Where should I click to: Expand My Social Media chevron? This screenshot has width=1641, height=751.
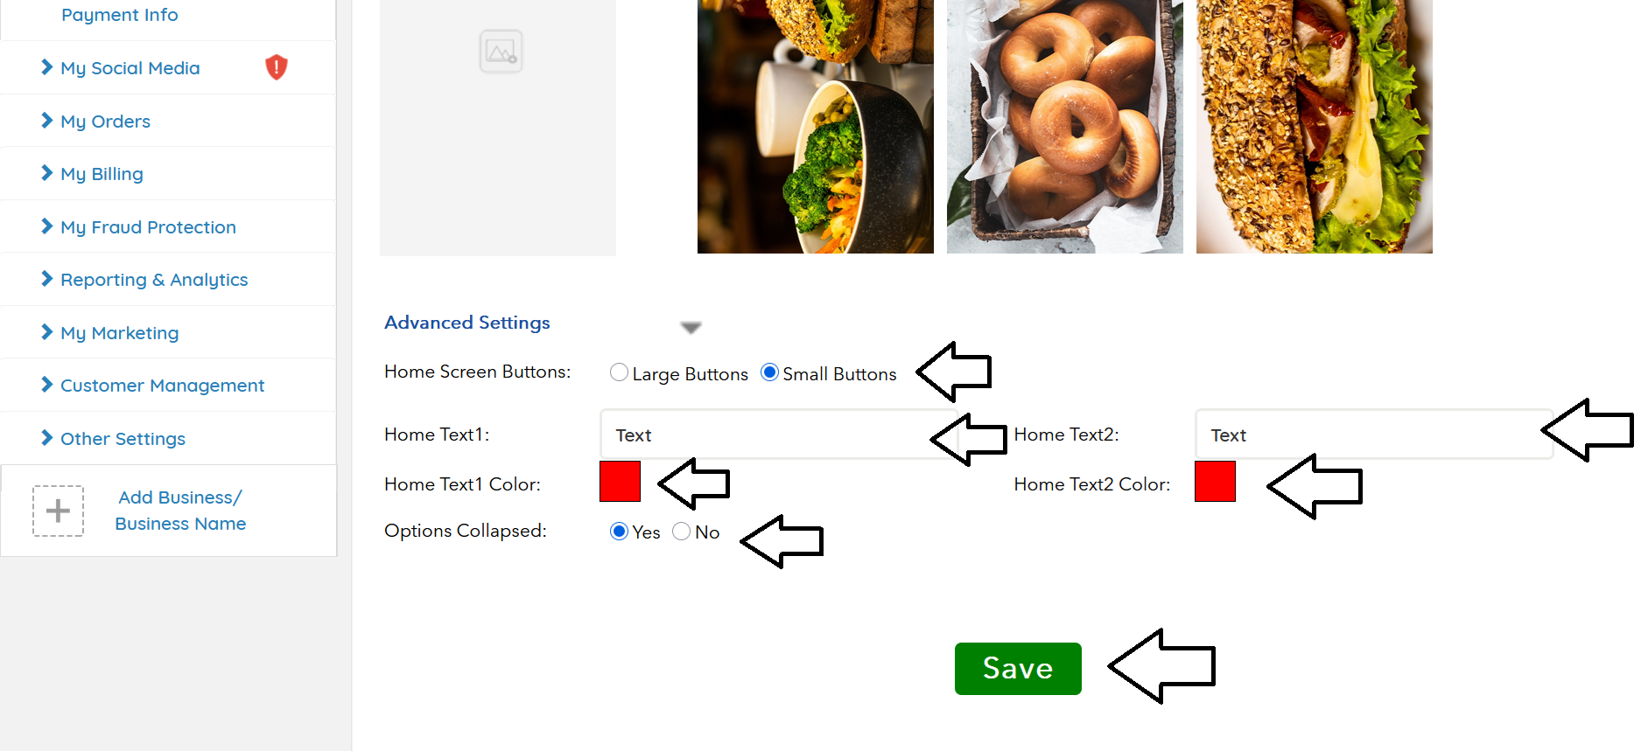click(47, 67)
